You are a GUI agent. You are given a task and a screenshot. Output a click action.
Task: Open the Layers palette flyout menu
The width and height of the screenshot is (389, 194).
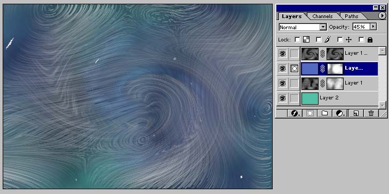pos(382,16)
